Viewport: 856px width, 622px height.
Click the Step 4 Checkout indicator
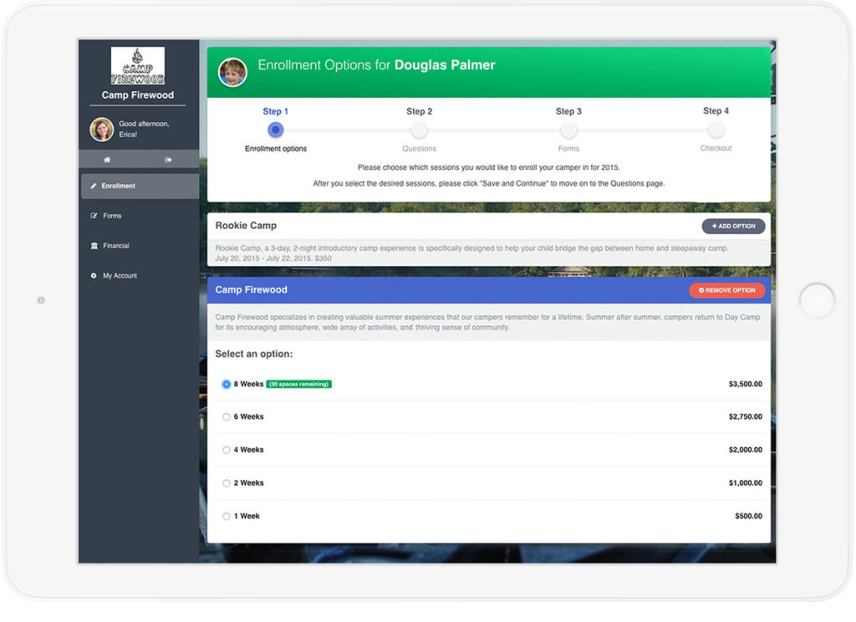716,130
